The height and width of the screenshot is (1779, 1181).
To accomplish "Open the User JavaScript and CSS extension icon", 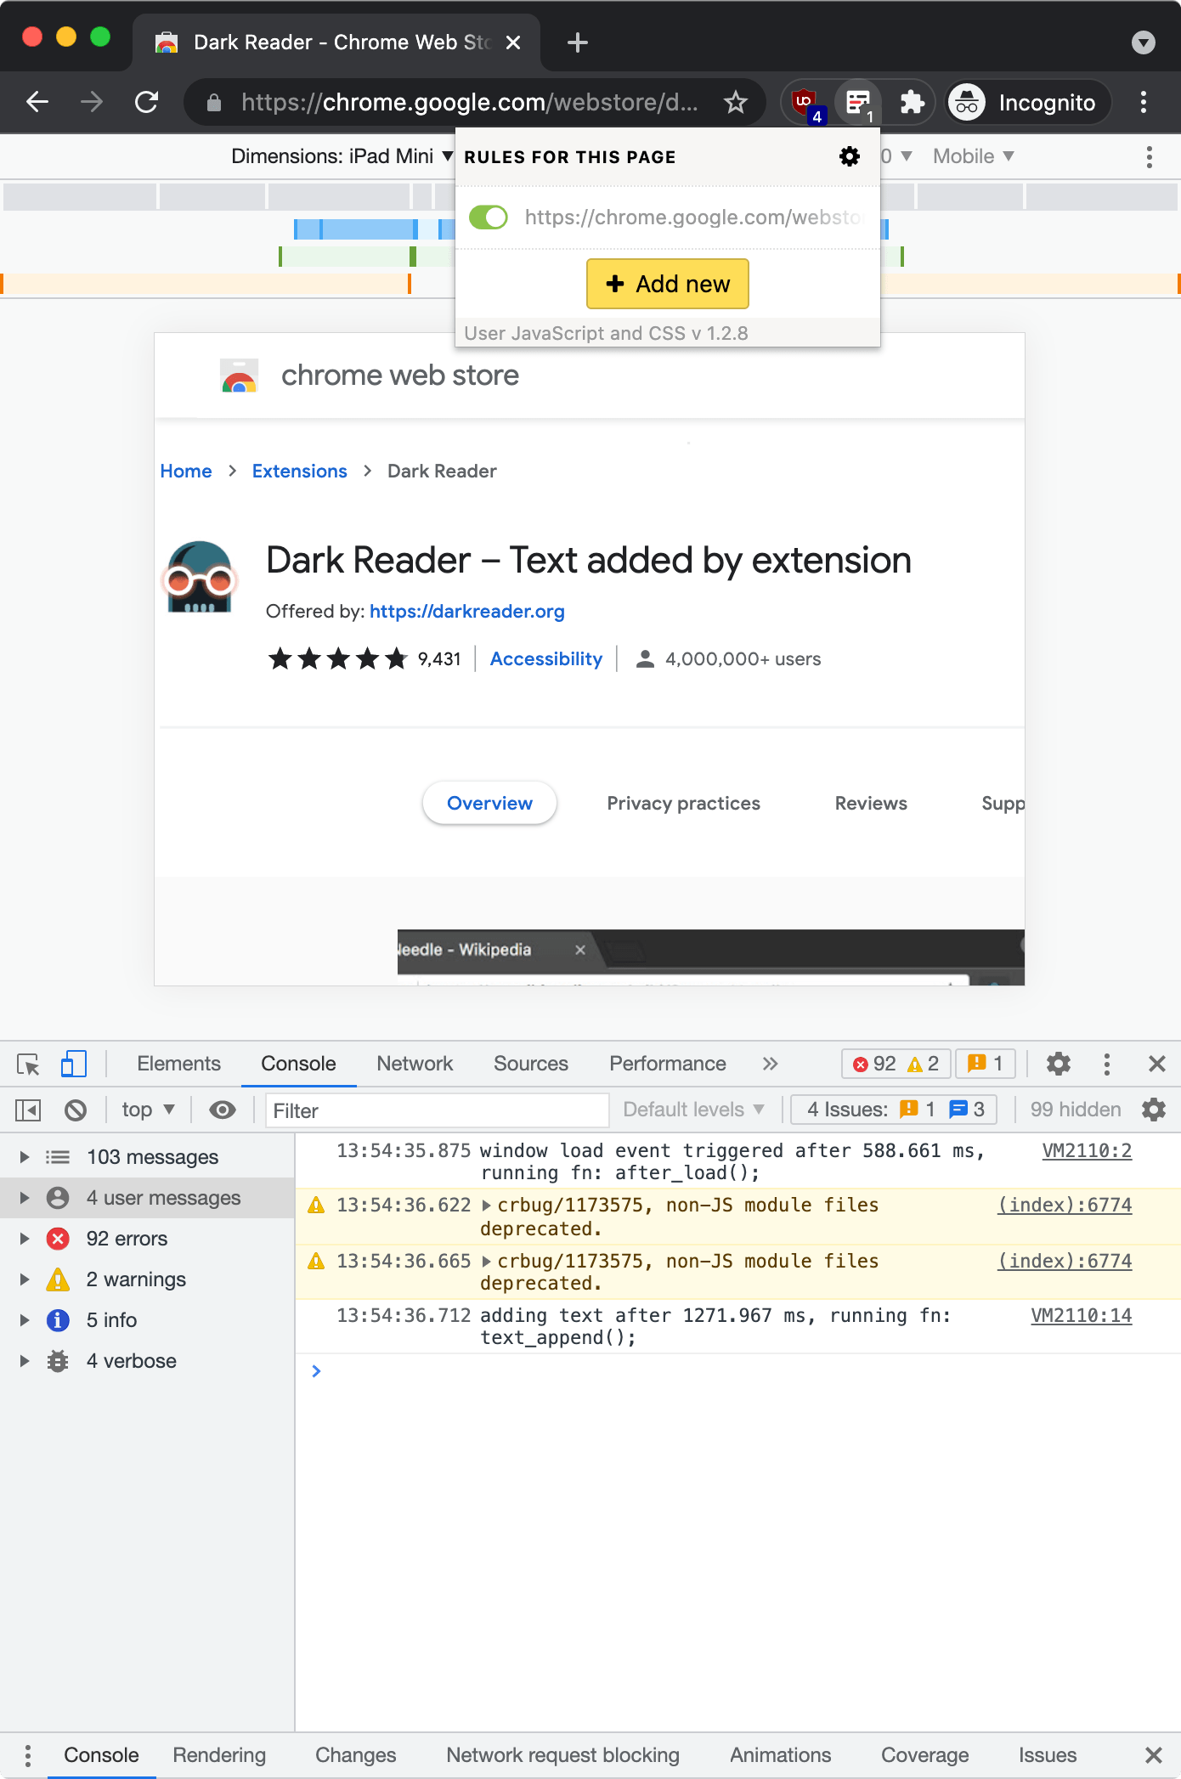I will click(x=858, y=103).
